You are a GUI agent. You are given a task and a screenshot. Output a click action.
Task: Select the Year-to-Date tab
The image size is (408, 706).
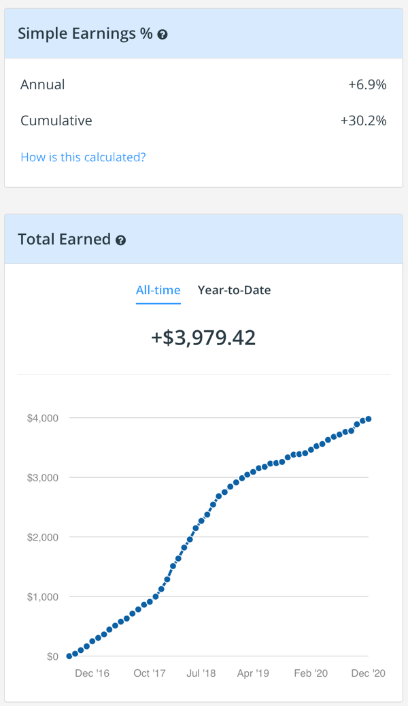click(234, 290)
